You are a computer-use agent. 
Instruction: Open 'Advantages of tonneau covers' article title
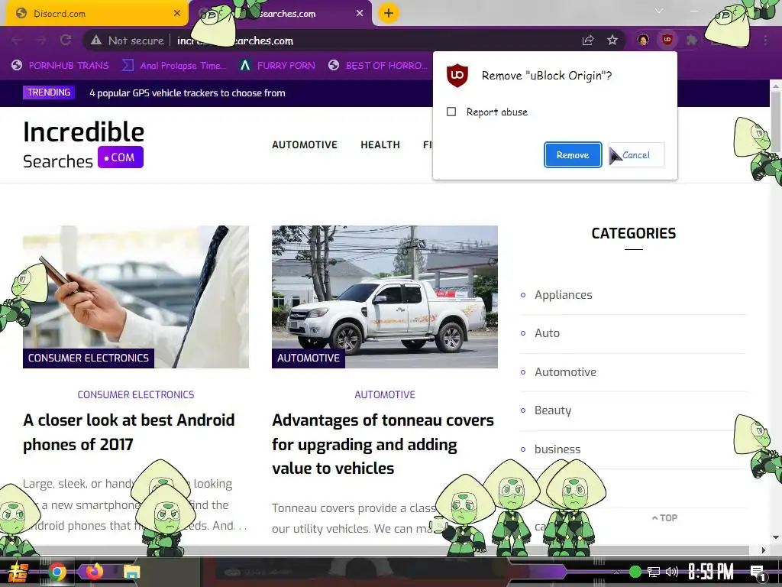383,444
